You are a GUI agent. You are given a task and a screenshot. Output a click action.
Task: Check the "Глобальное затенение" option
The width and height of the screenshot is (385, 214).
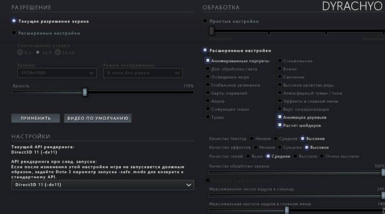208,85
